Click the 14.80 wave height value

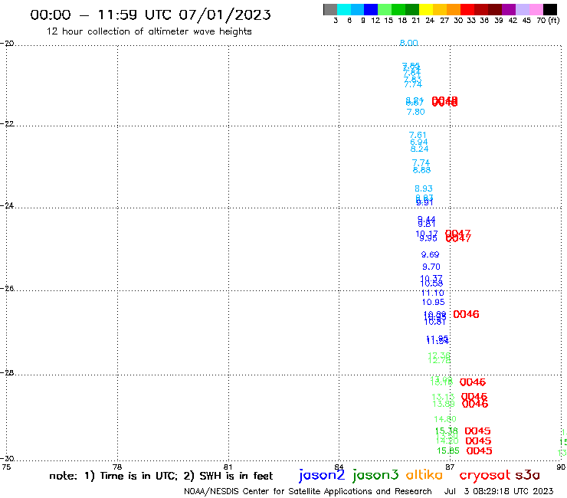click(x=445, y=419)
